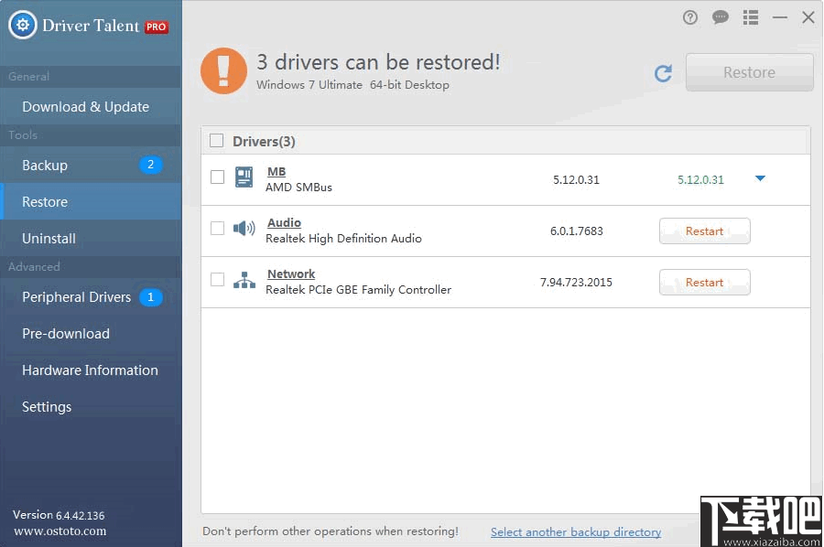Check the select-all checkbox beside Drivers(3)
Image resolution: width=824 pixels, height=547 pixels.
coord(216,141)
